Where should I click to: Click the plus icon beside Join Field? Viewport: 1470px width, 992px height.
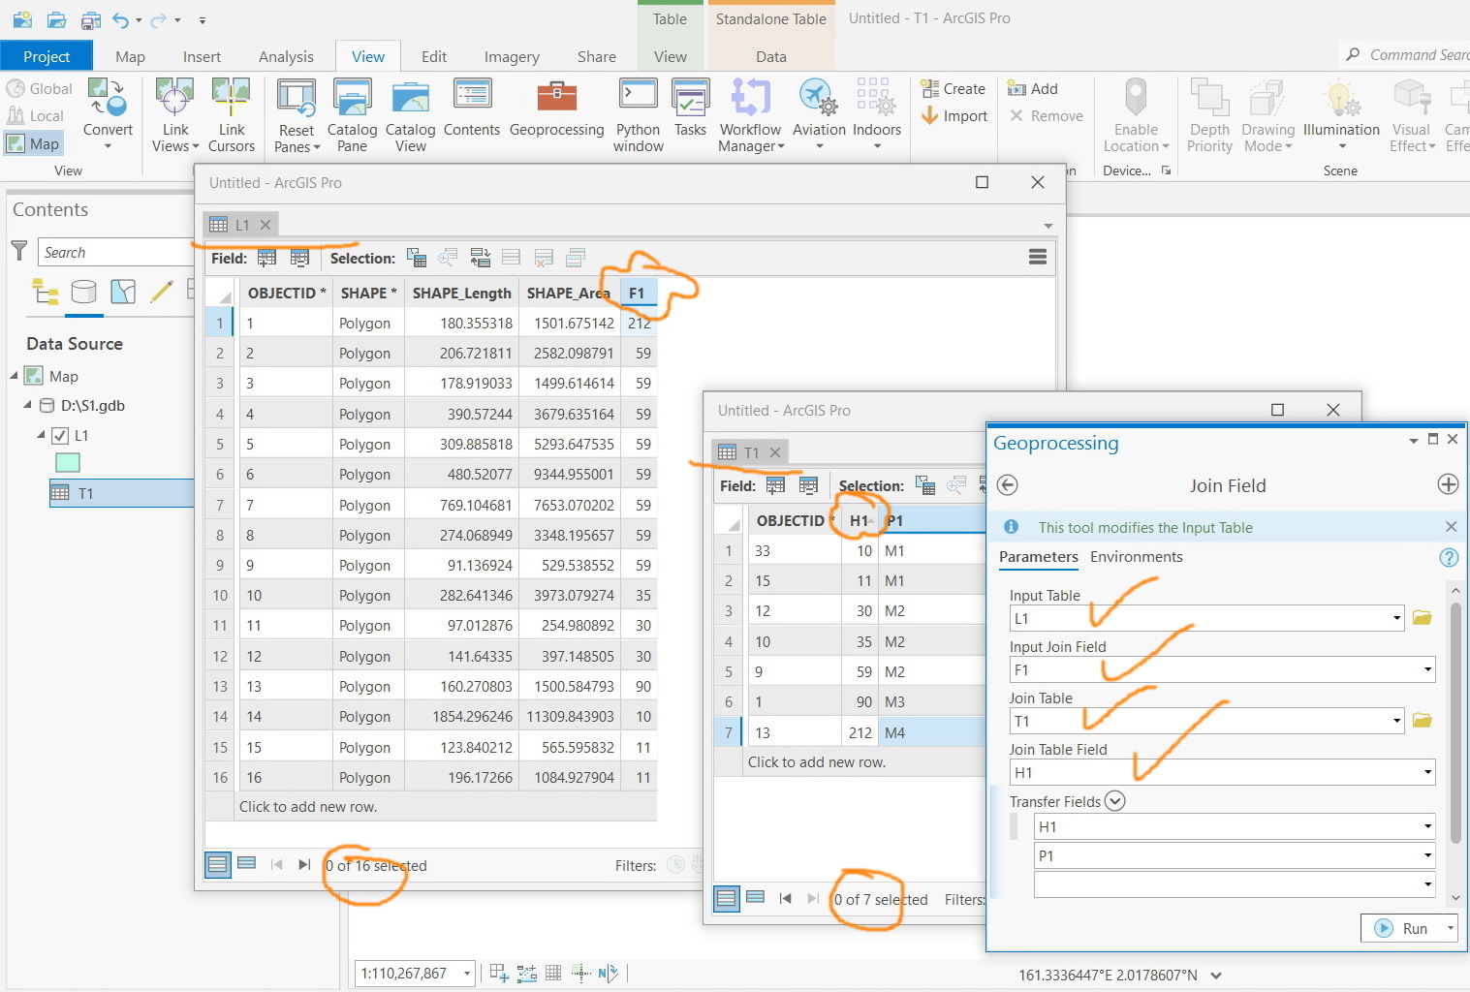coord(1448,484)
